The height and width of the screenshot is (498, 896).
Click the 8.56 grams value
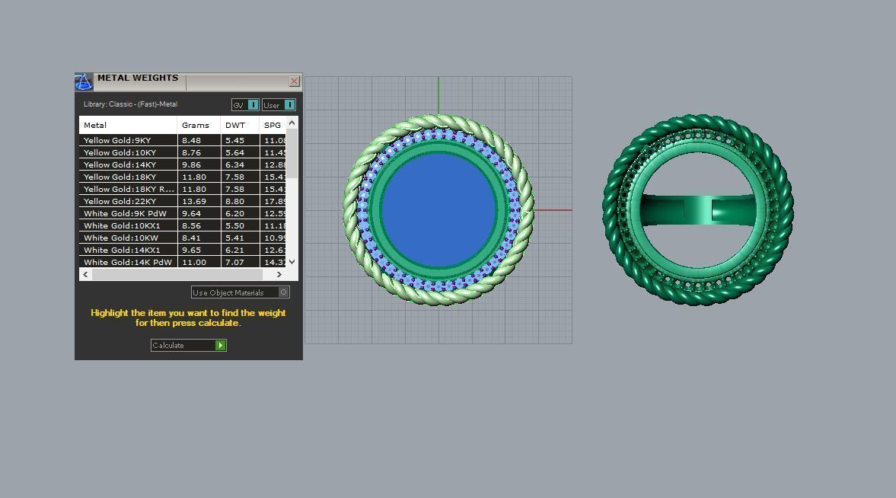tap(191, 226)
